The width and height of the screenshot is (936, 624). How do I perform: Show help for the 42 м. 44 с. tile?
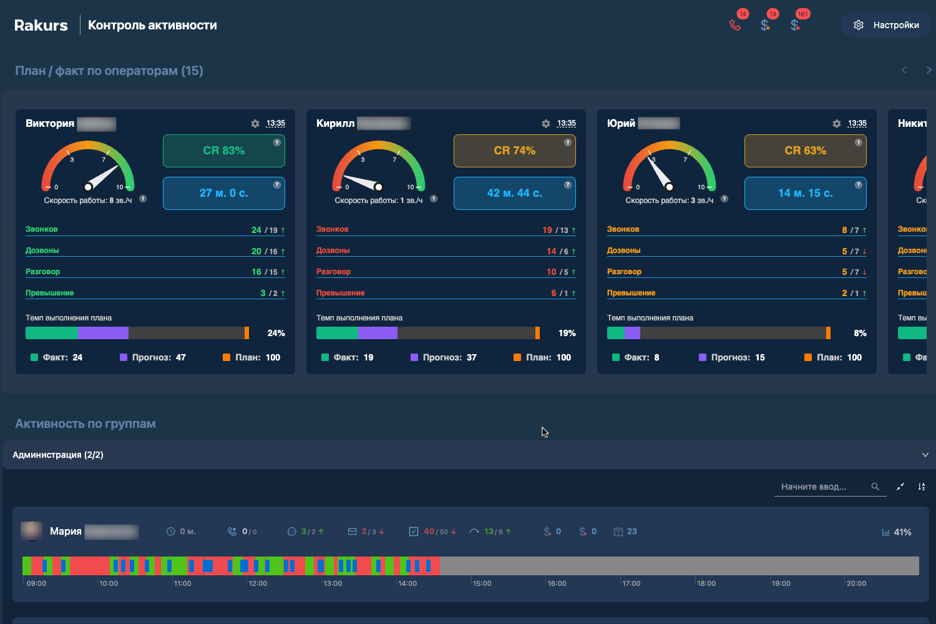tap(568, 185)
